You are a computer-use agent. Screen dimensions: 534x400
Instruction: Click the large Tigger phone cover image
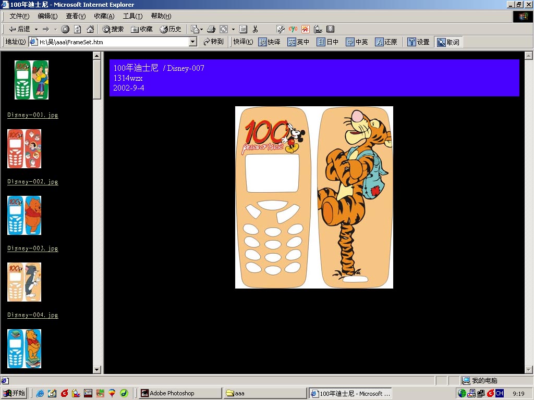314,197
